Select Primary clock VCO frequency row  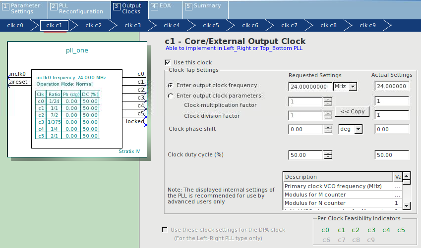click(x=342, y=186)
